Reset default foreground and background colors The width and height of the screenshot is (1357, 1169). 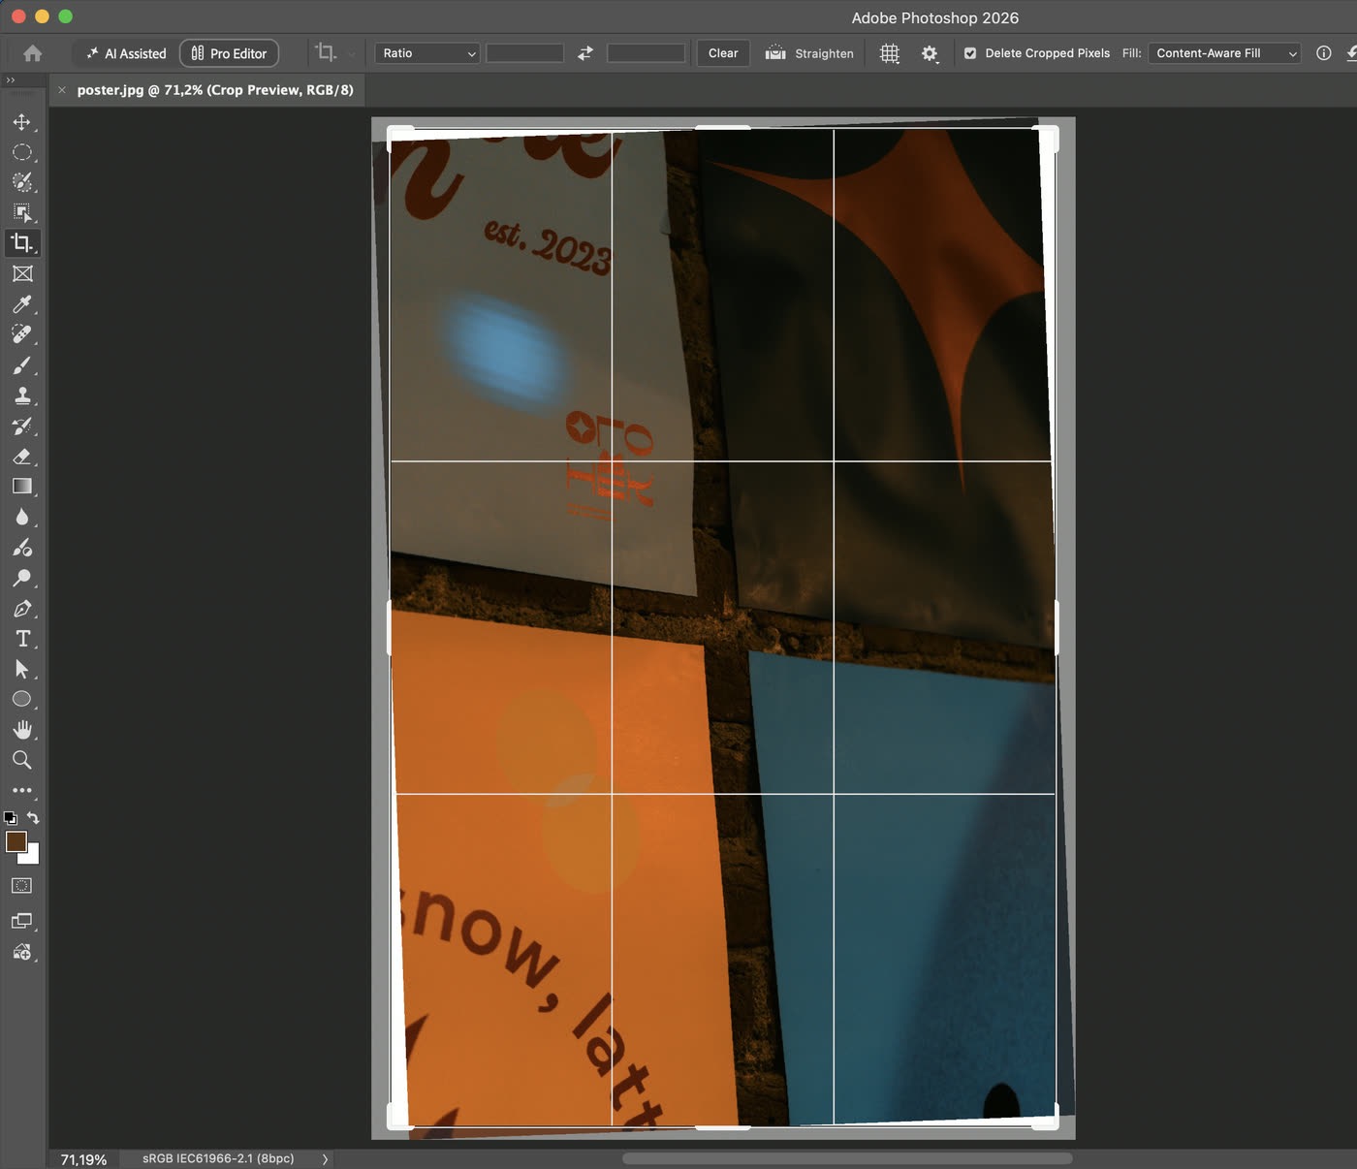pos(10,818)
